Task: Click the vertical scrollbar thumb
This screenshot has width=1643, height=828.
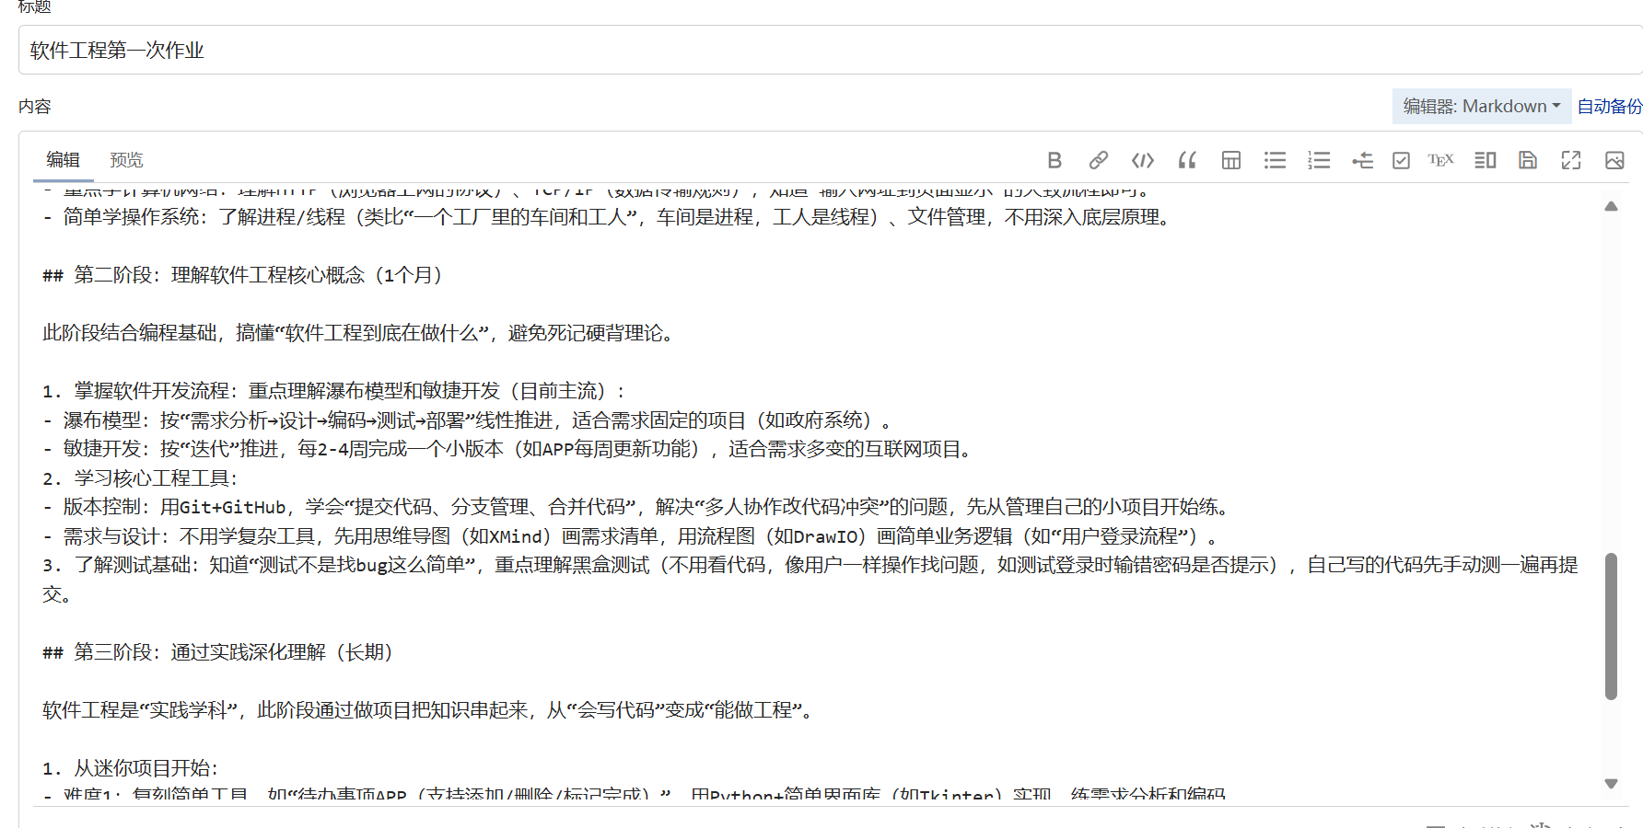Action: click(1611, 627)
